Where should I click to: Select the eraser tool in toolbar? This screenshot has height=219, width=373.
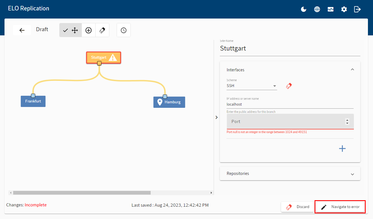tap(102, 30)
